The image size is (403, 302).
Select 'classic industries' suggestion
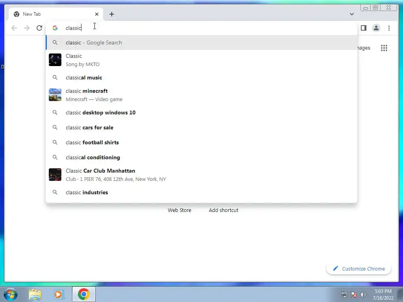[201, 192]
